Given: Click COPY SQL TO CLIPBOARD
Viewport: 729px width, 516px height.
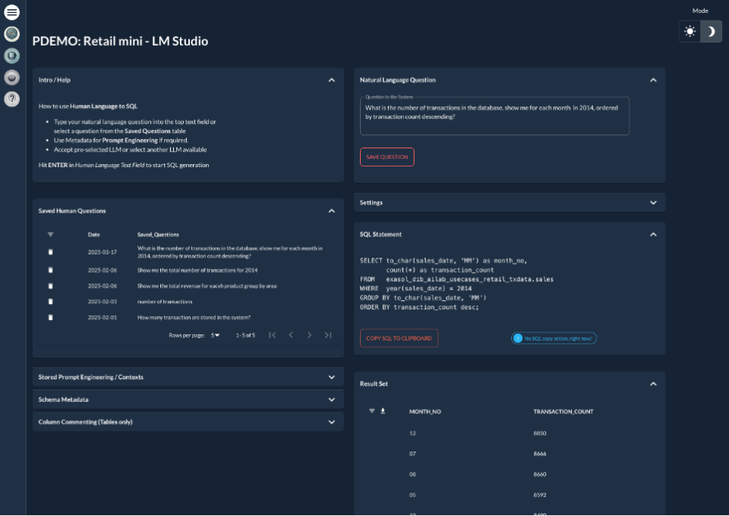Looking at the screenshot, I should [x=399, y=338].
